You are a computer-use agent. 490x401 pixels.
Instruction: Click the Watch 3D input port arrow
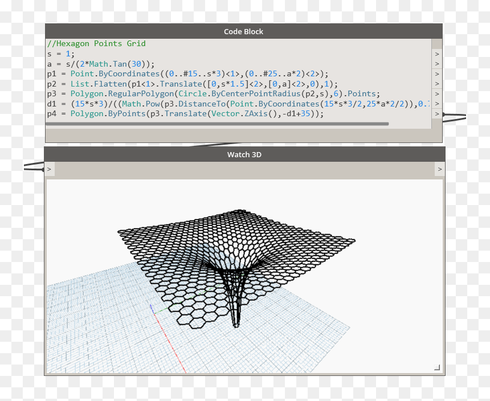50,169
